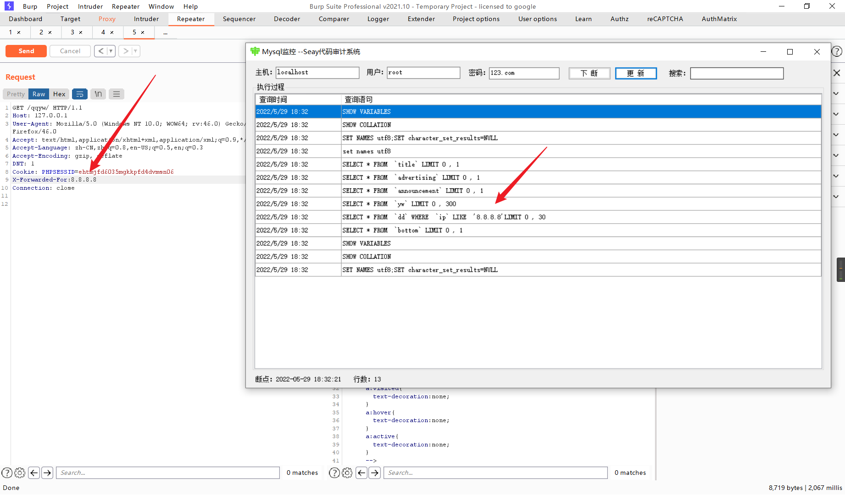Open the history dropdown beside the forward arrow
Viewport: 845px width, 495px height.
(x=135, y=51)
